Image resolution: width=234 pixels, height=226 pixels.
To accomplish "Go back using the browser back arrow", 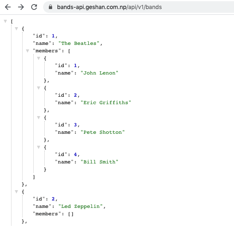I will [x=8, y=7].
